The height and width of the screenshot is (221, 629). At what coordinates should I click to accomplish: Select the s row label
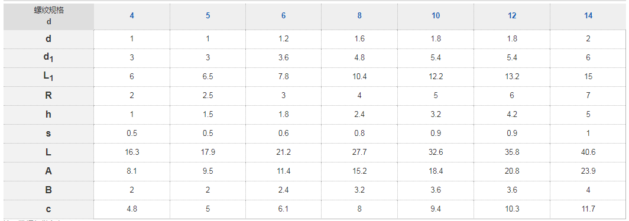48,133
